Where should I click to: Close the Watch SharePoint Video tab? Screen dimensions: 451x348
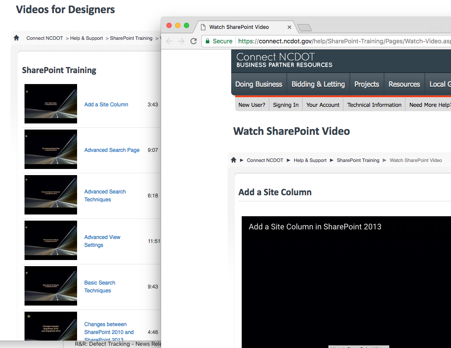[289, 27]
